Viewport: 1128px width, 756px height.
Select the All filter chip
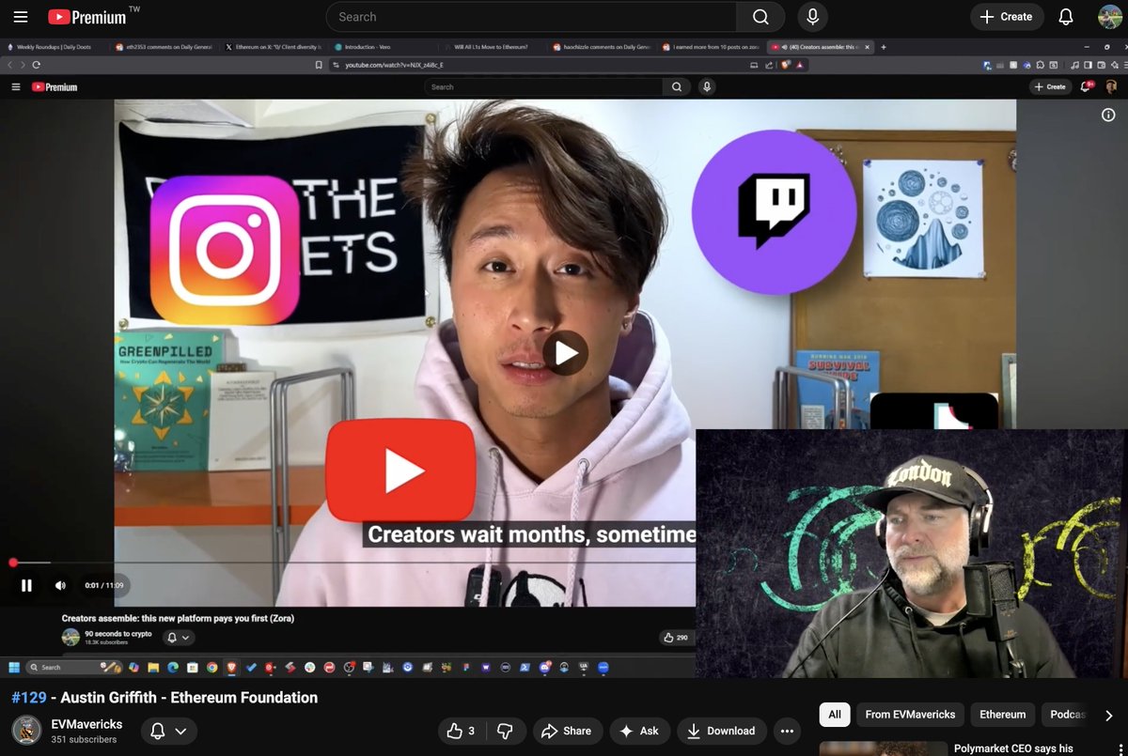pyautogui.click(x=835, y=715)
